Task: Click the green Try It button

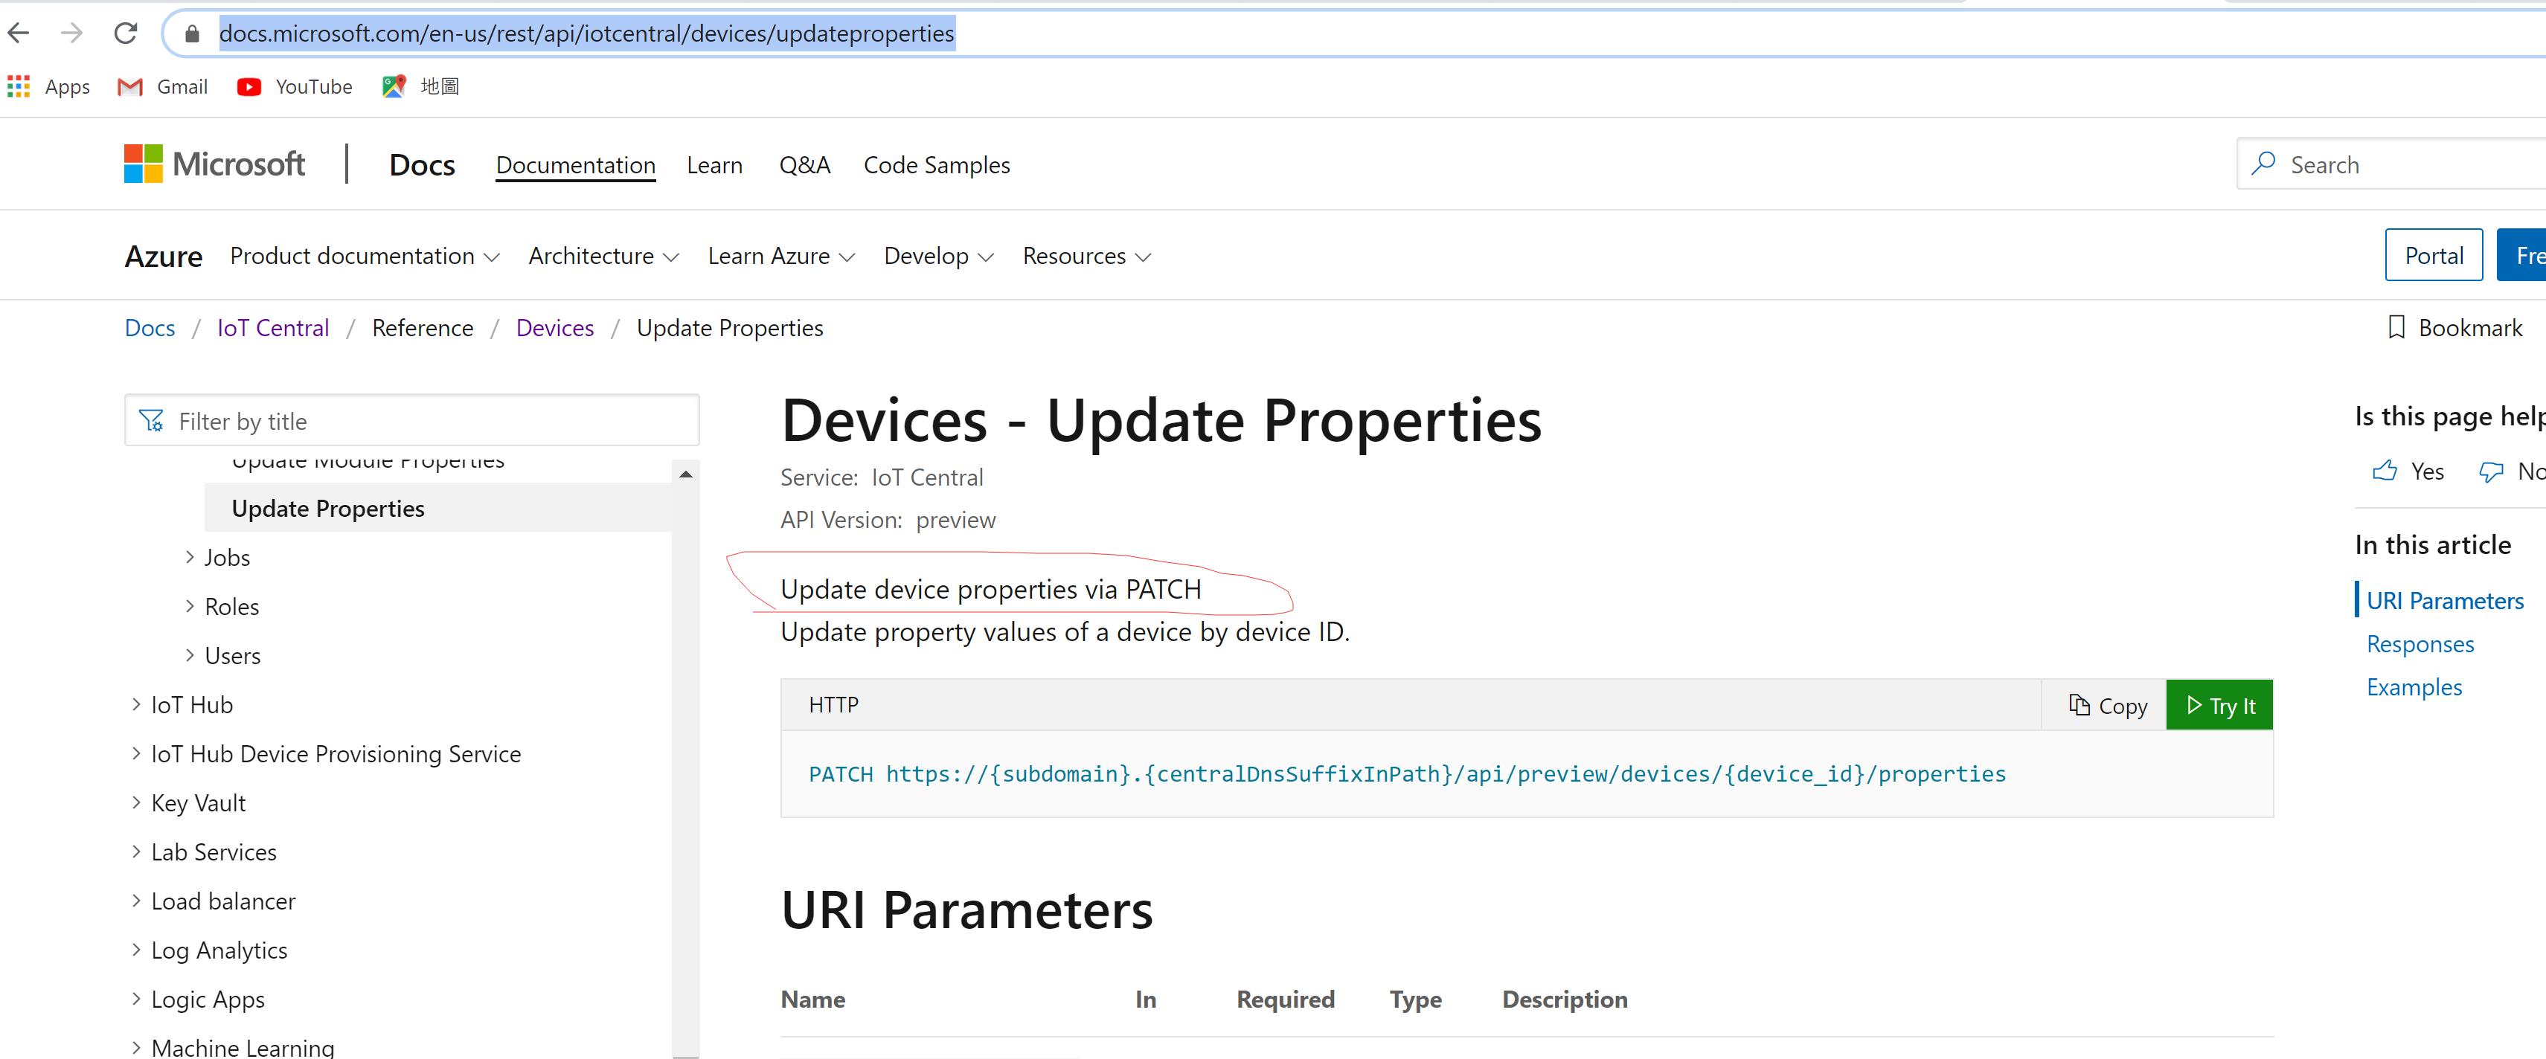Action: pos(2219,705)
